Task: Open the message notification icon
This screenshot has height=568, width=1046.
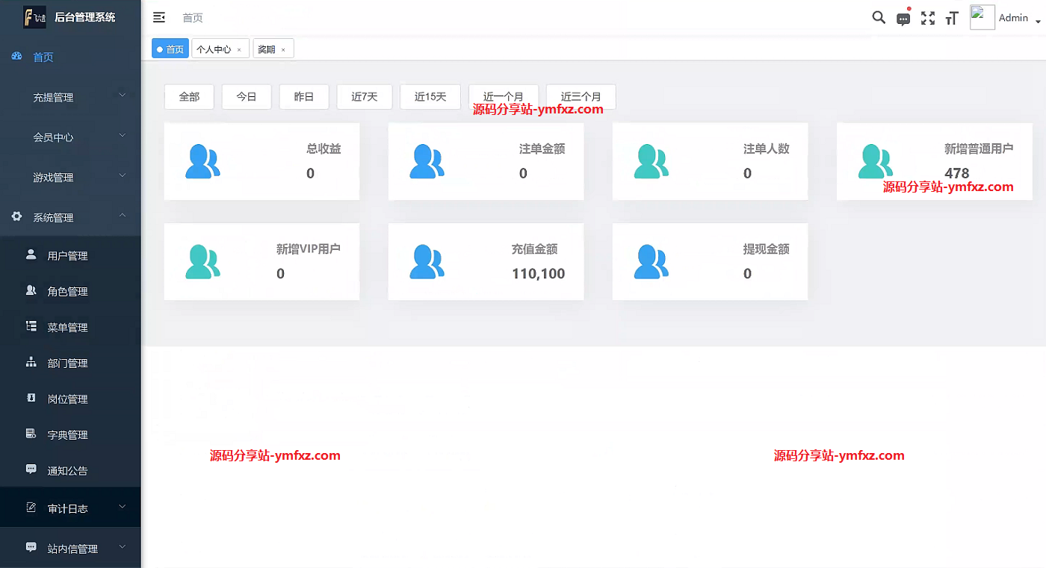Action: [x=903, y=19]
